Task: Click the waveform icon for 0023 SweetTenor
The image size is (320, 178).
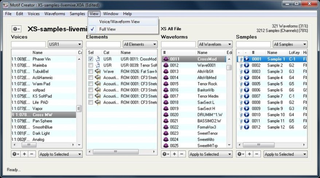Action: point(166,133)
